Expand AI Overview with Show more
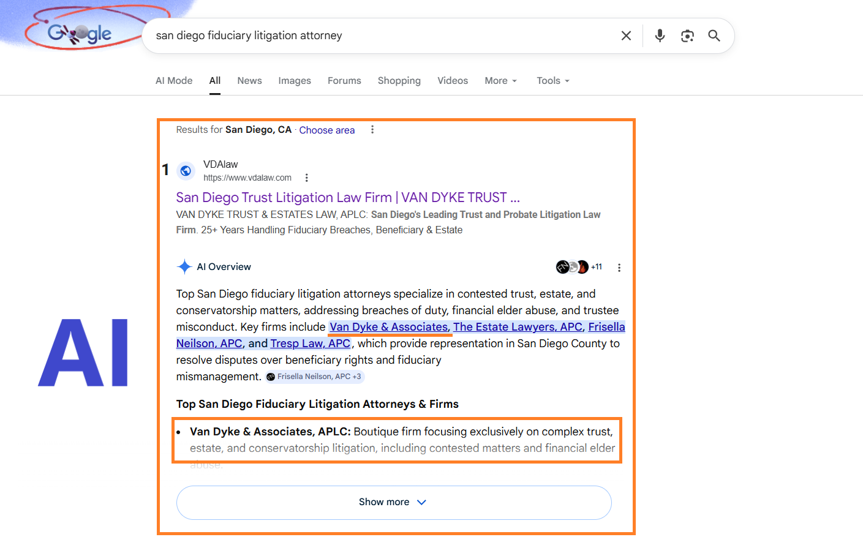Screen dimensions: 863x556 (394, 502)
